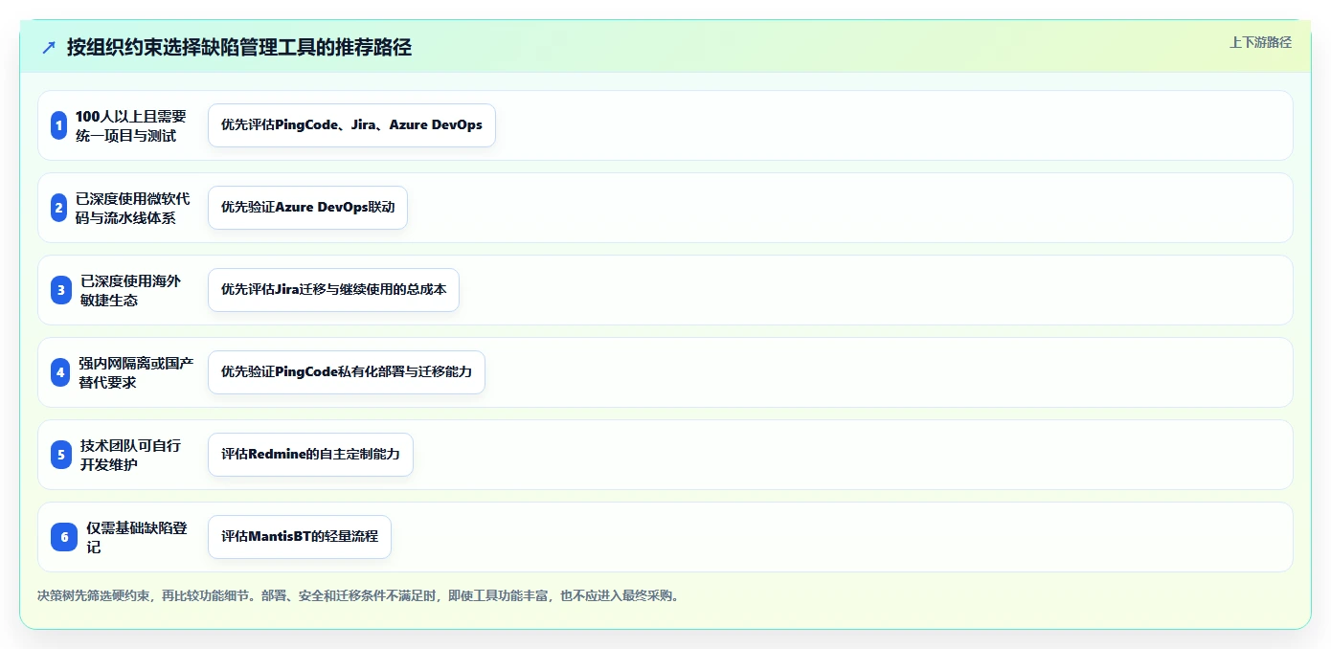The height and width of the screenshot is (649, 1331).
Task: Click the 优先评估PingCode、Jira、Azure DevOps chip
Action: (351, 125)
